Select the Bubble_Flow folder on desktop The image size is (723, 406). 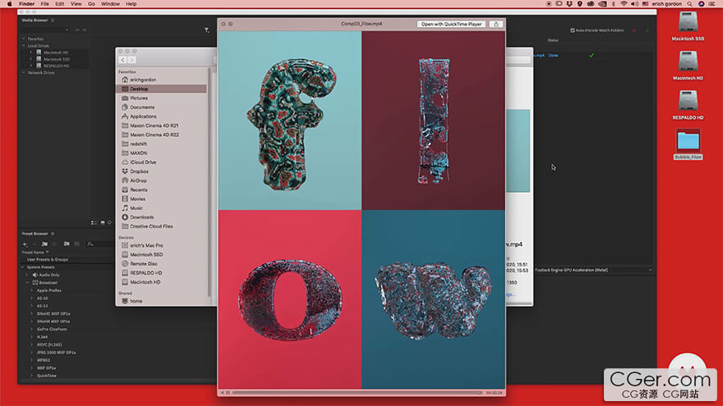(x=688, y=142)
